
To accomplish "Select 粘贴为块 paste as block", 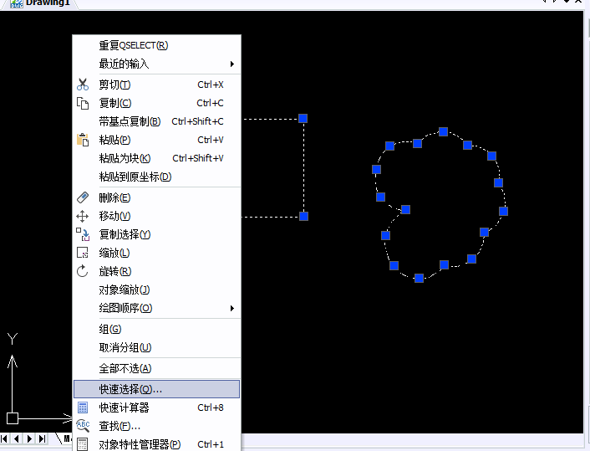I will click(125, 158).
